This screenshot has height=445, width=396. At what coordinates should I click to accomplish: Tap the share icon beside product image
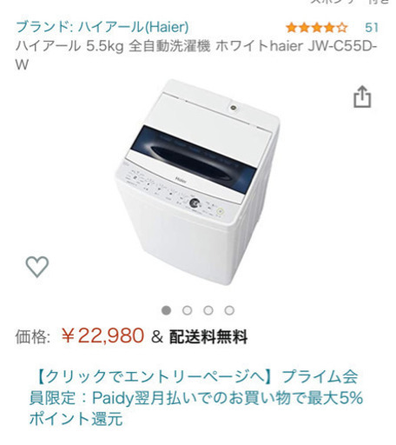click(362, 96)
